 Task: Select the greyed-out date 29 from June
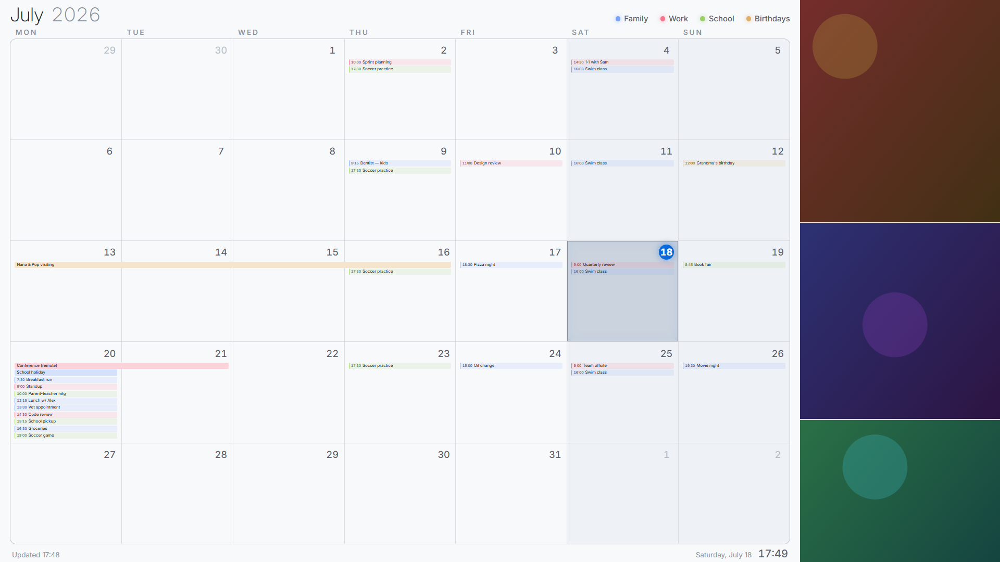[109, 50]
